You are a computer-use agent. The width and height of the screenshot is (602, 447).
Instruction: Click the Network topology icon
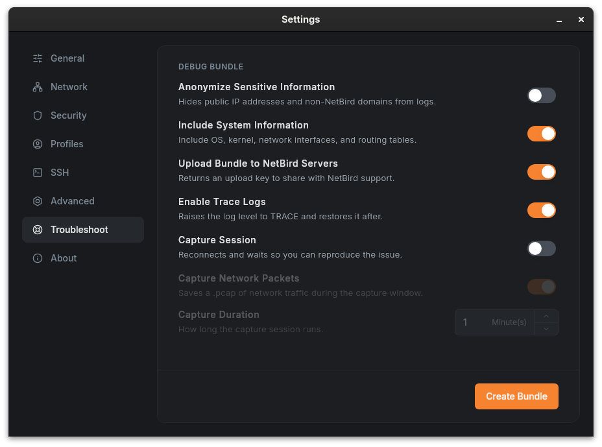(38, 87)
